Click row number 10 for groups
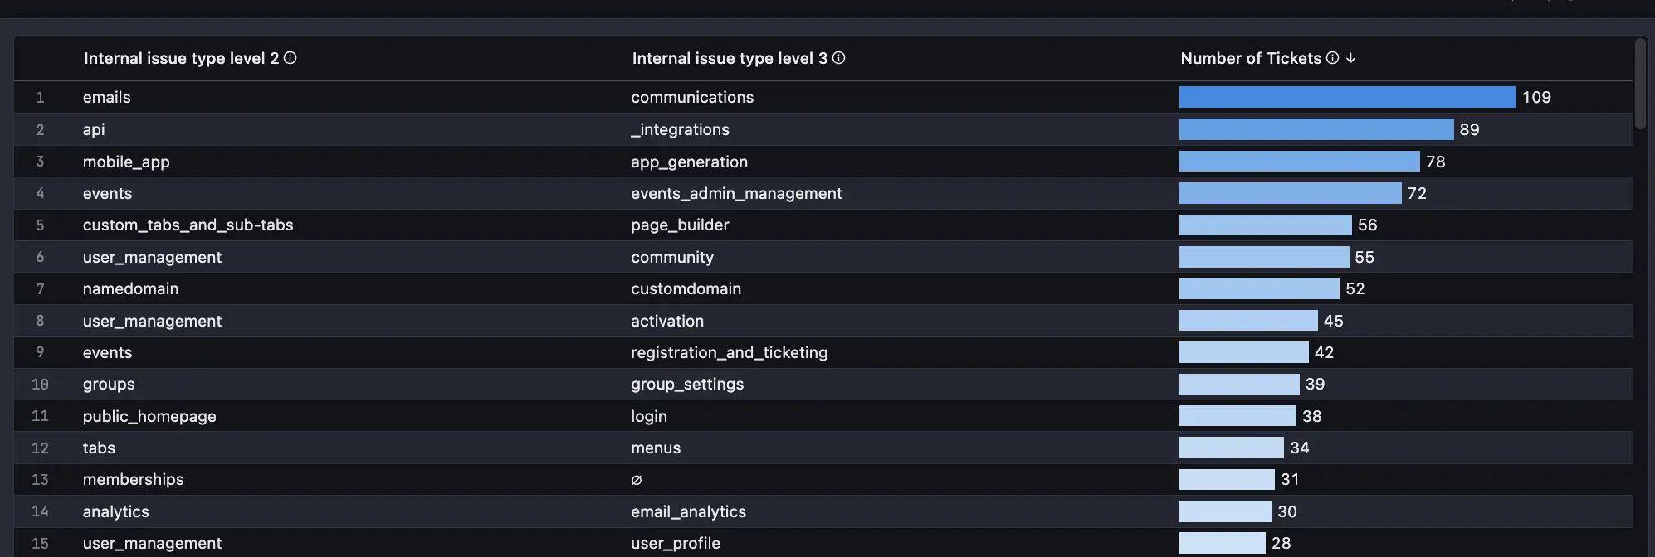 click(x=40, y=384)
